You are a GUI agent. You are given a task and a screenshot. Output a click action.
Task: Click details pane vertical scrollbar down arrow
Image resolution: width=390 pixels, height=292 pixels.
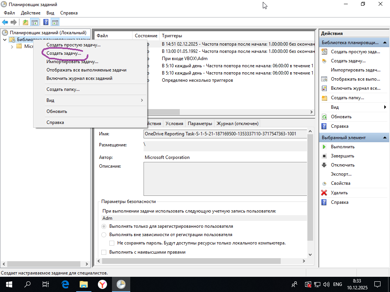310,254
